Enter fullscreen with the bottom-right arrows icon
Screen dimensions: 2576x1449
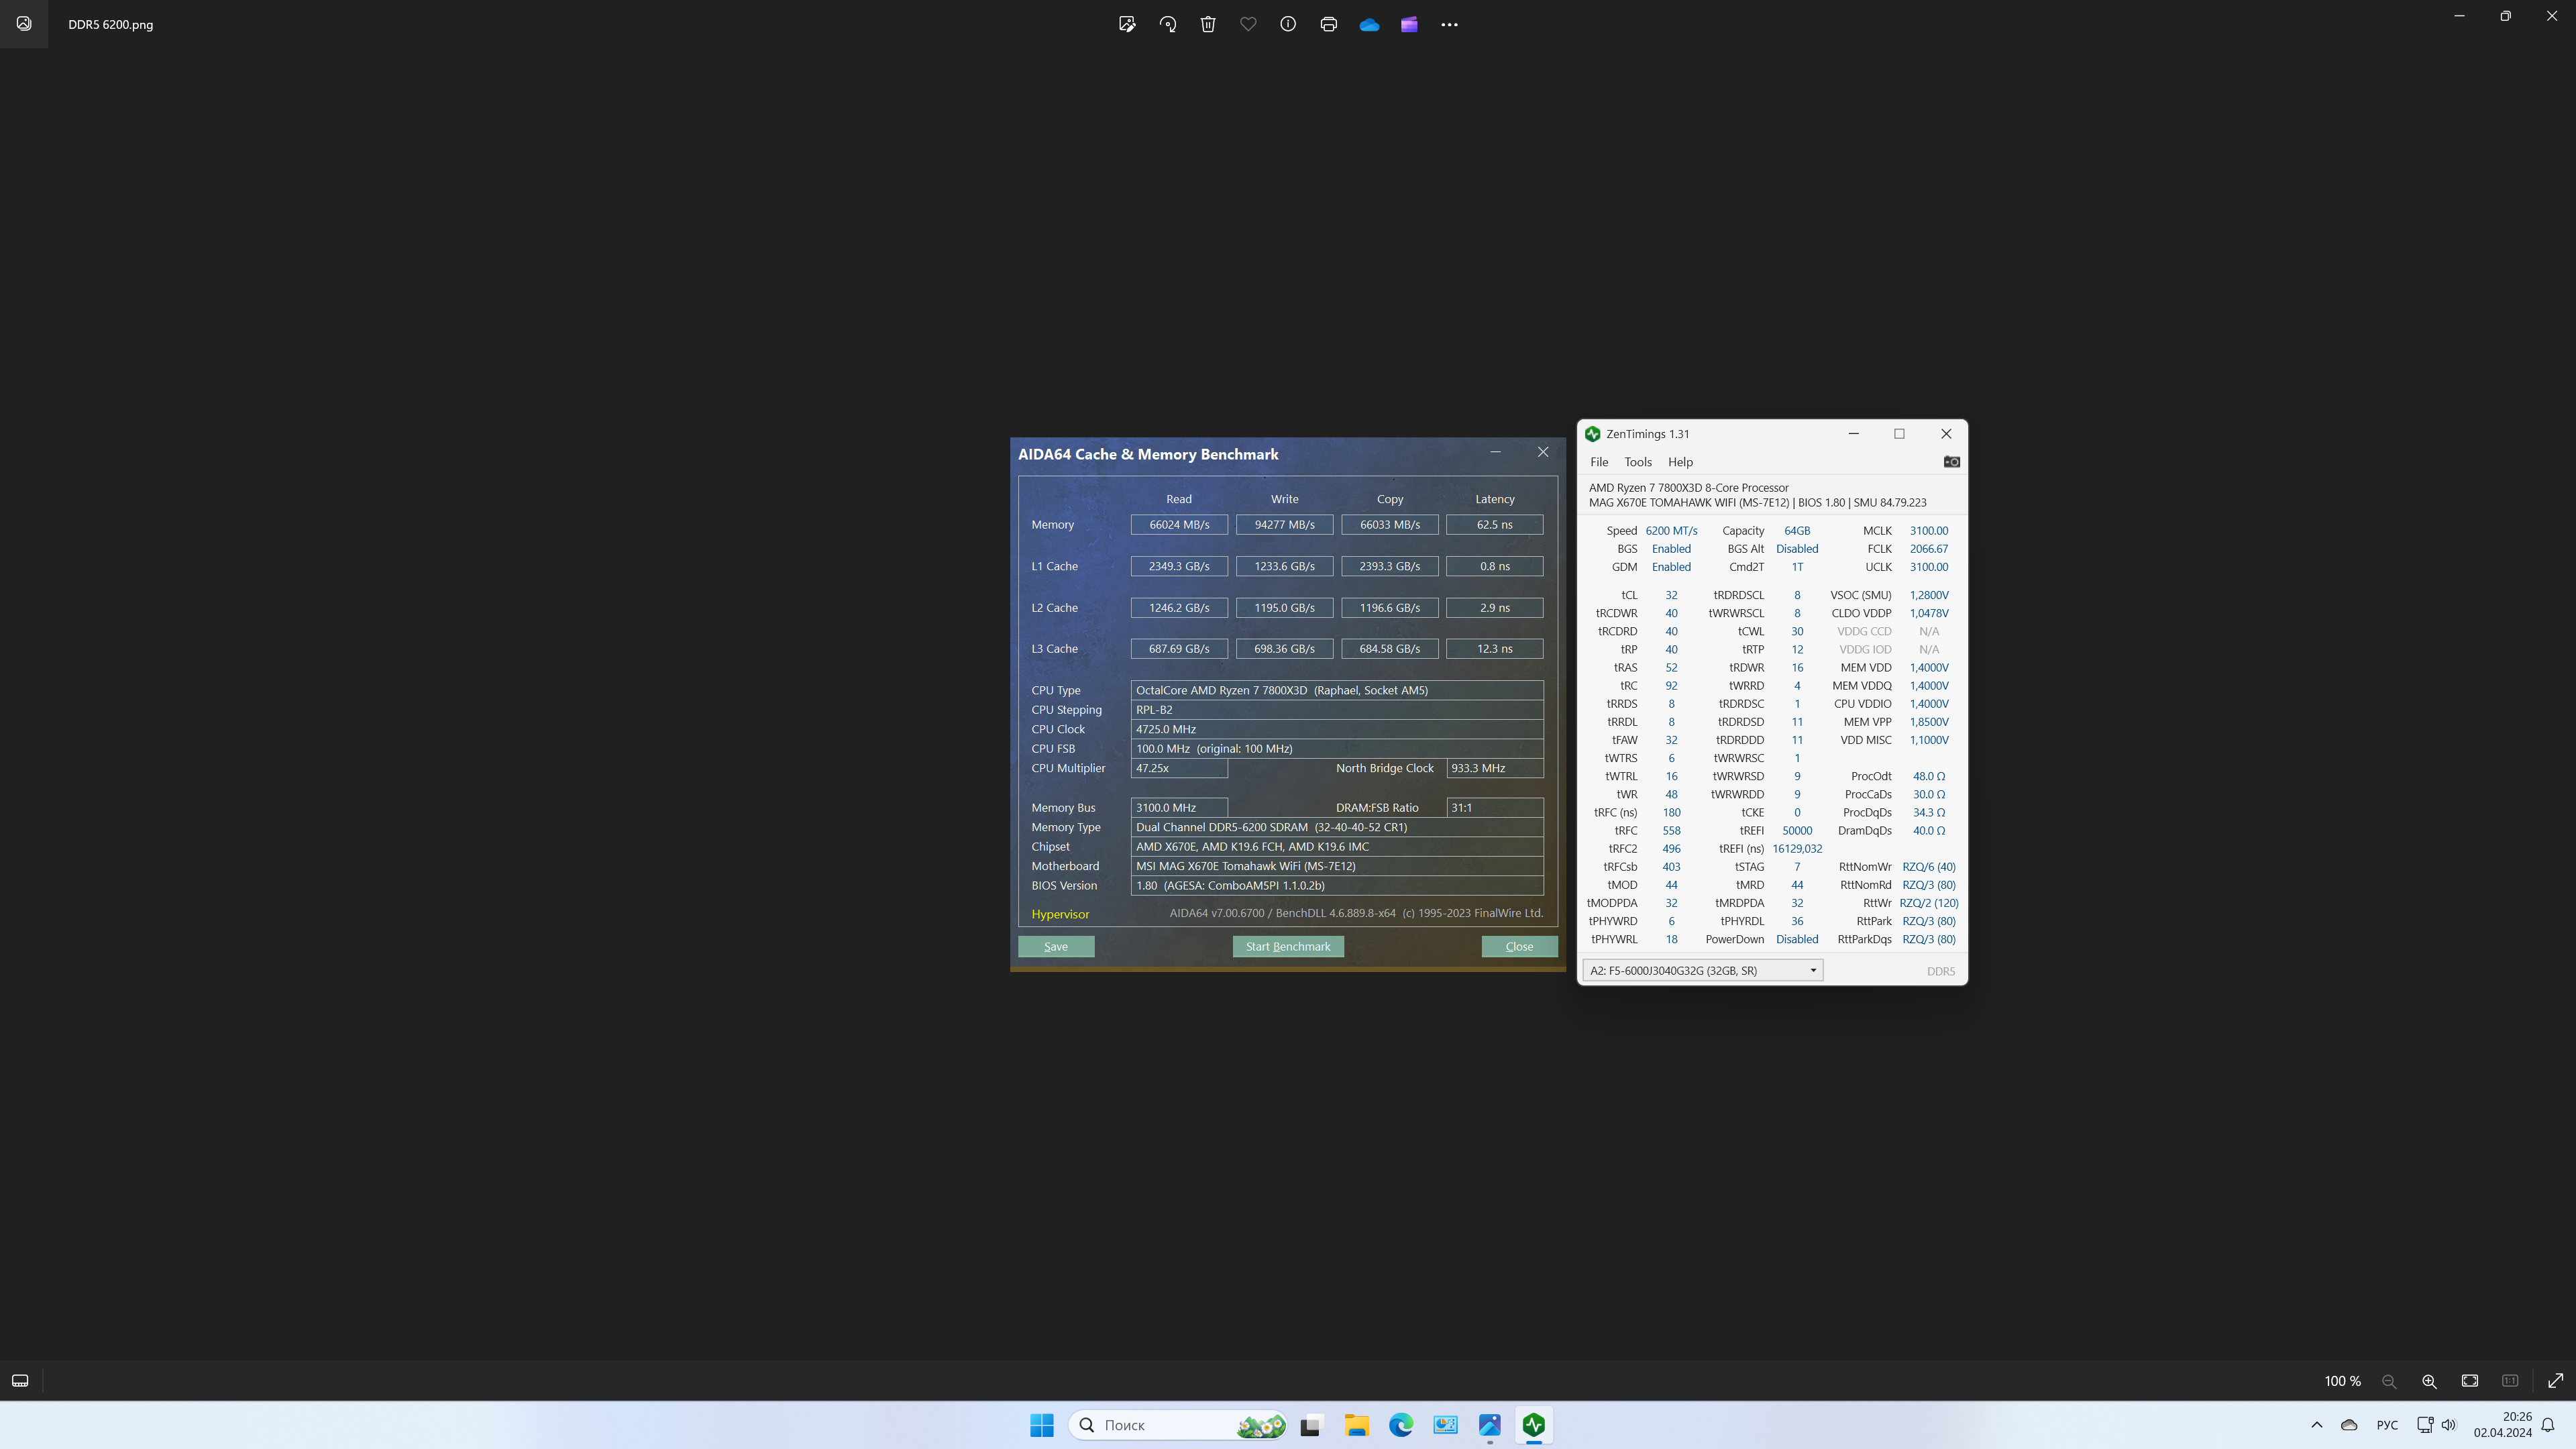coord(2555,1381)
